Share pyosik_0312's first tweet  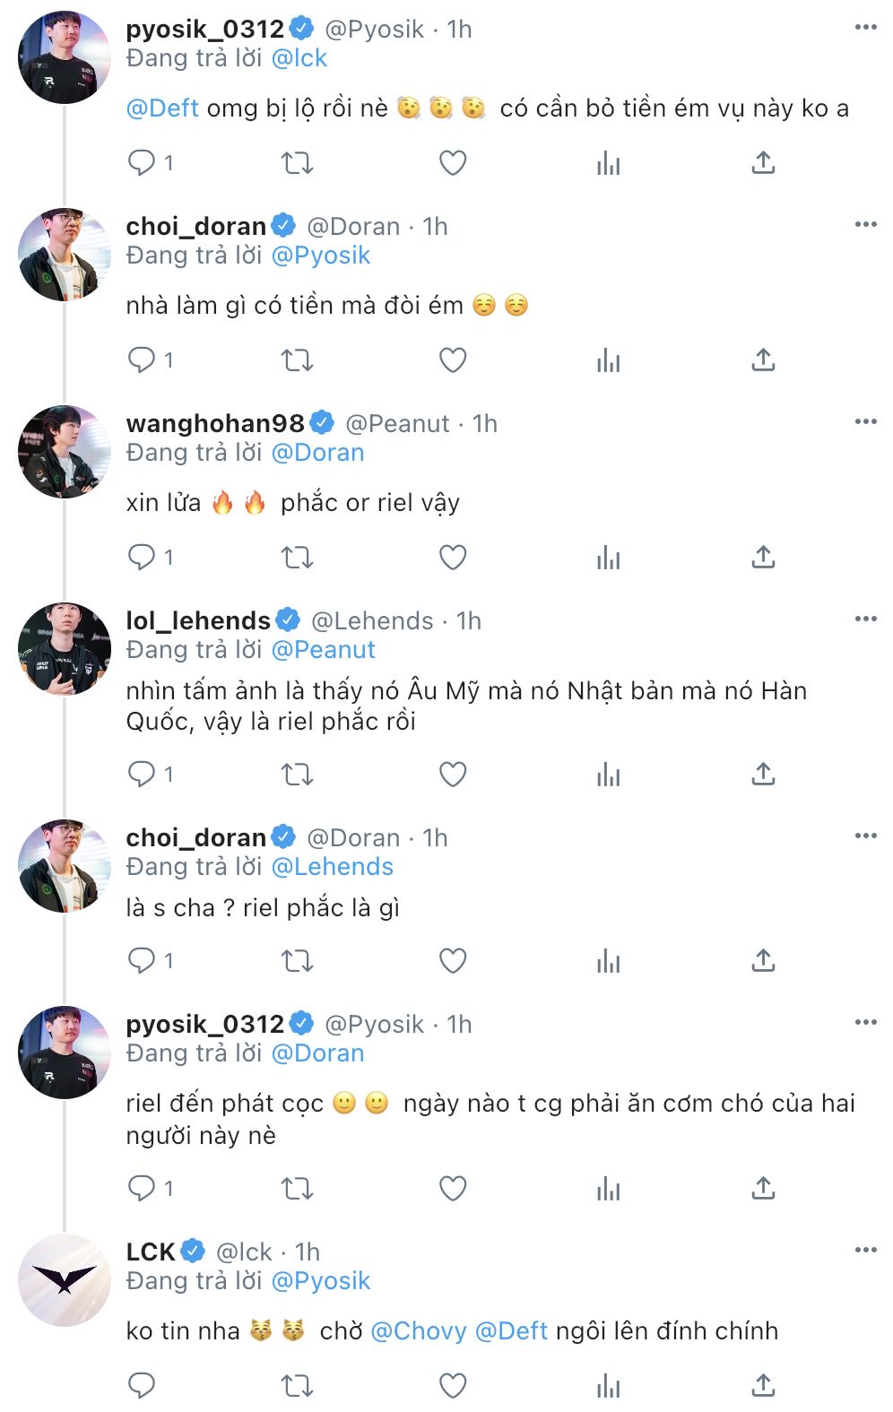[763, 163]
